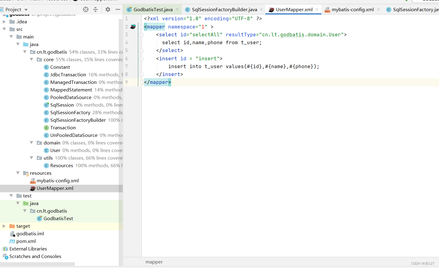Click the GodbatisTest class icon in tree
The height and width of the screenshot is (268, 439).
(x=39, y=218)
